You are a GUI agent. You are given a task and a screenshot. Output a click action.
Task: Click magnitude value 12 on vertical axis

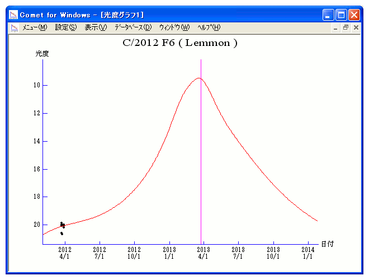37,113
